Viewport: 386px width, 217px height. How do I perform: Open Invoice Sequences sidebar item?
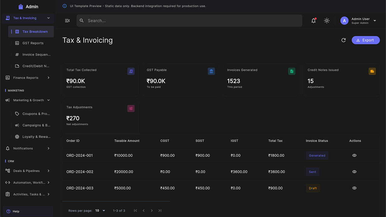pos(31,55)
